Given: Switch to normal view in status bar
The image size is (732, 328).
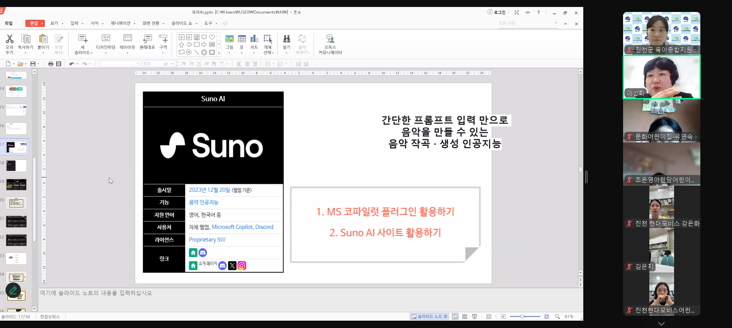Looking at the screenshot, I should [455, 316].
